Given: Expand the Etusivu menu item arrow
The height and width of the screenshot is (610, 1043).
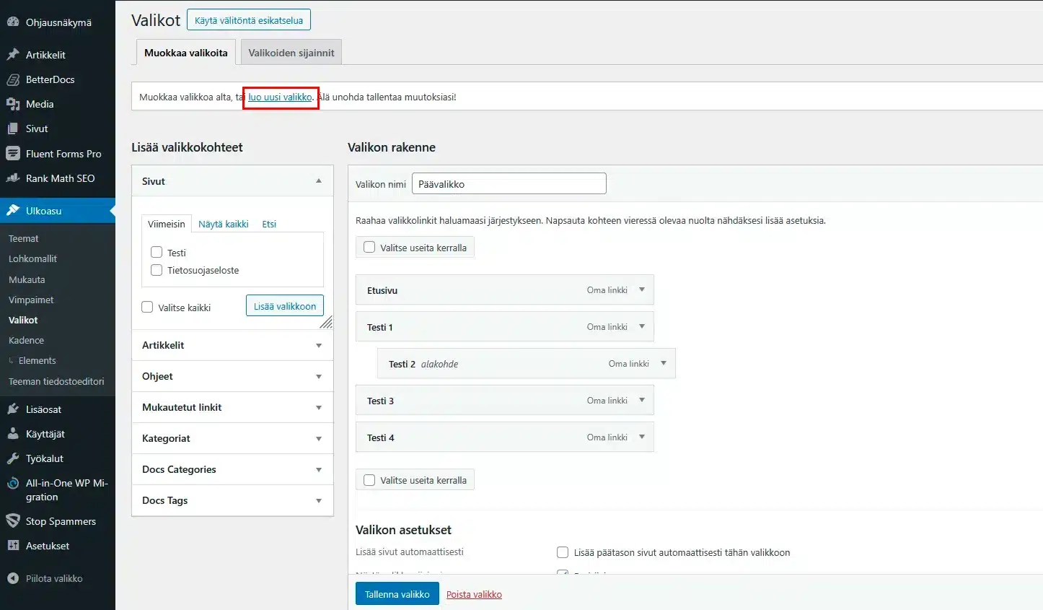Looking at the screenshot, I should coord(641,289).
